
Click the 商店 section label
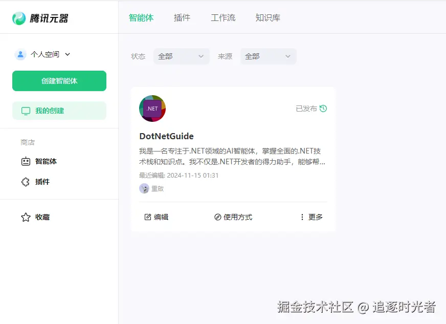click(28, 142)
